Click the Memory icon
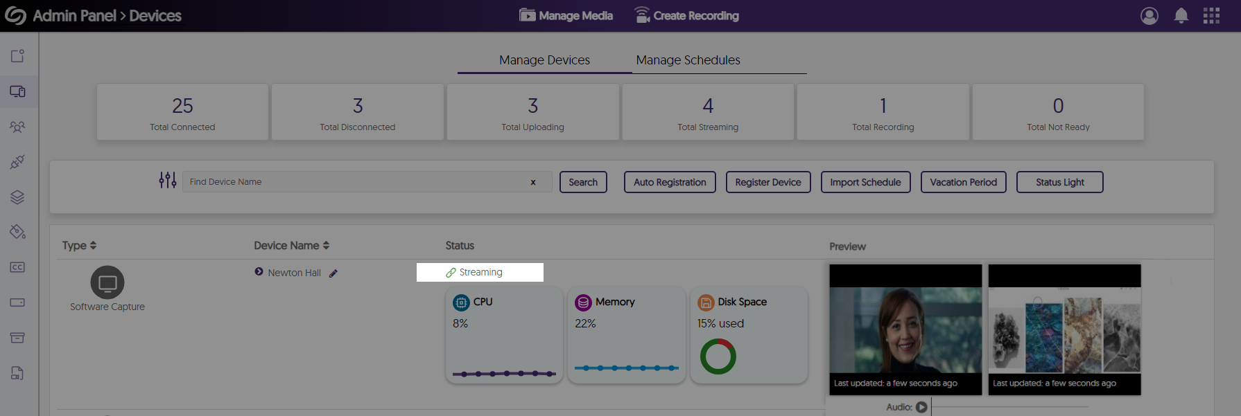Image resolution: width=1241 pixels, height=416 pixels. (x=584, y=302)
